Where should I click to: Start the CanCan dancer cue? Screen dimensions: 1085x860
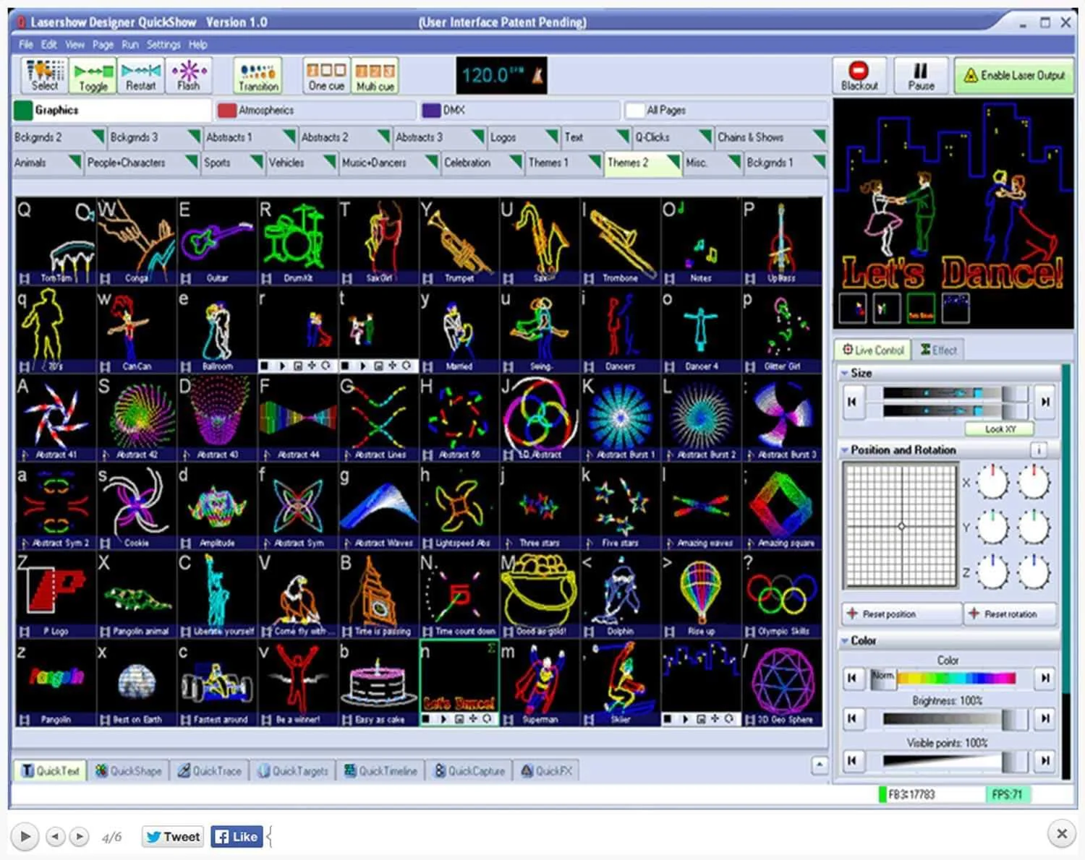click(137, 330)
